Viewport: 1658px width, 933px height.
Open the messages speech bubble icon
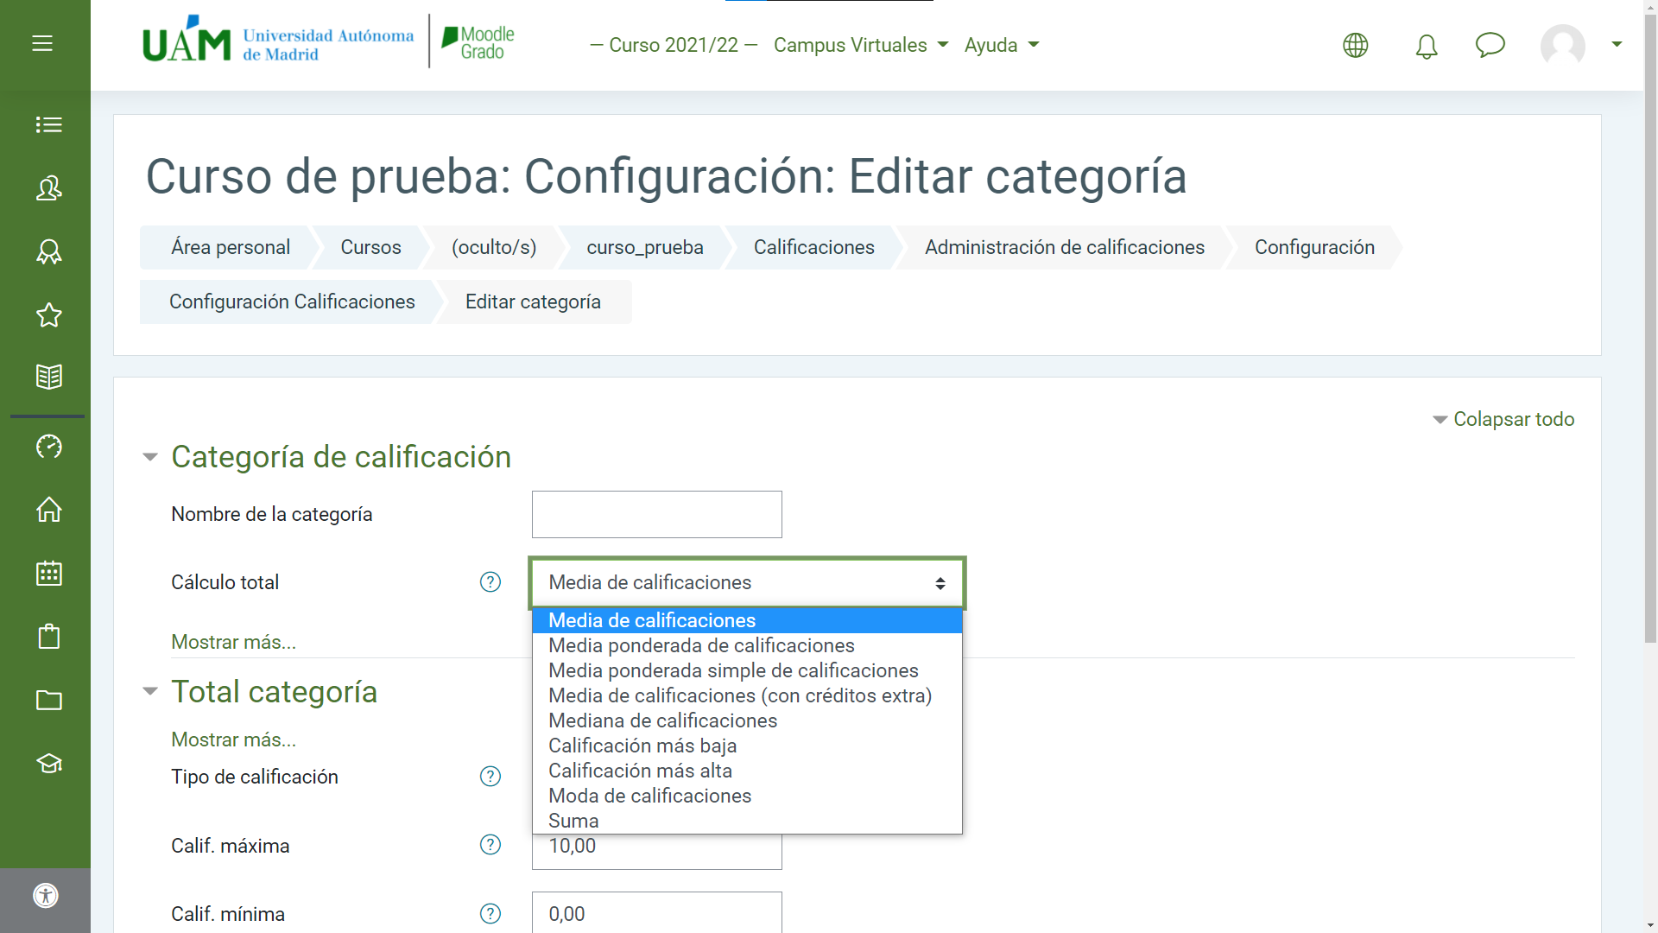tap(1490, 45)
